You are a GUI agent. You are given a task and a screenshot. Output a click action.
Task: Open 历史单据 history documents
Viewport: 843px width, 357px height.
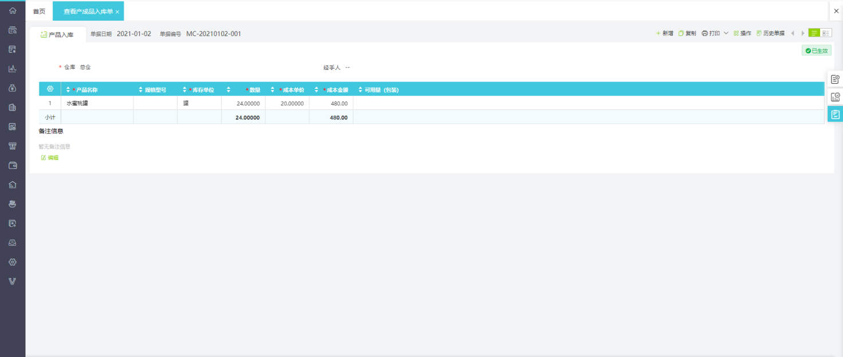click(770, 33)
